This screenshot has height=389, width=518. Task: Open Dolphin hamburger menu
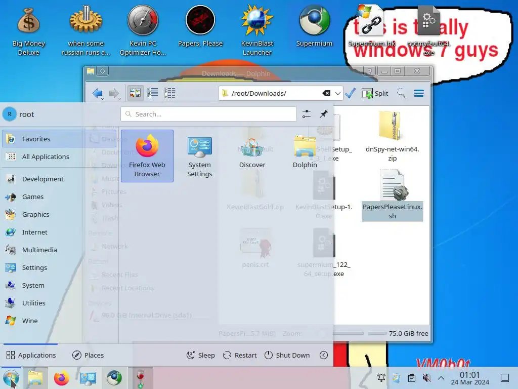tap(419, 93)
